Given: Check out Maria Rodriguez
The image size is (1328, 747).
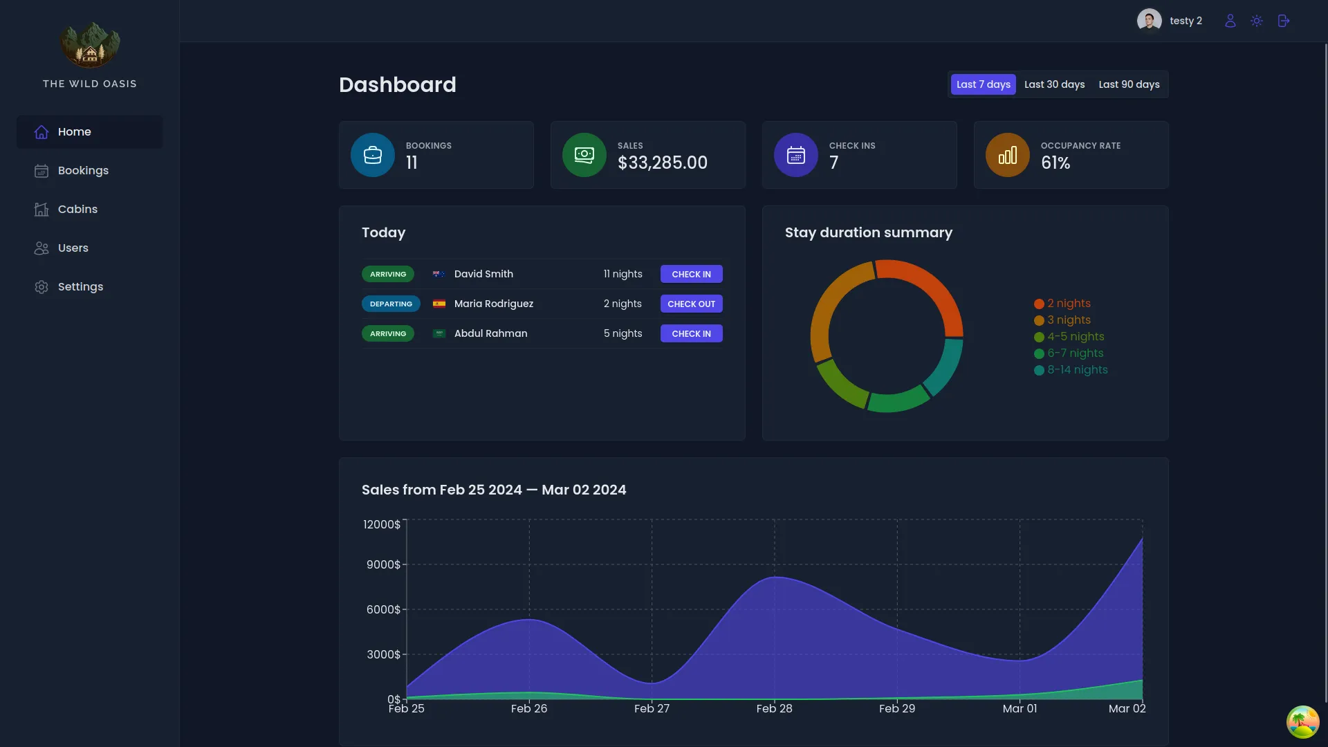Looking at the screenshot, I should (x=691, y=304).
